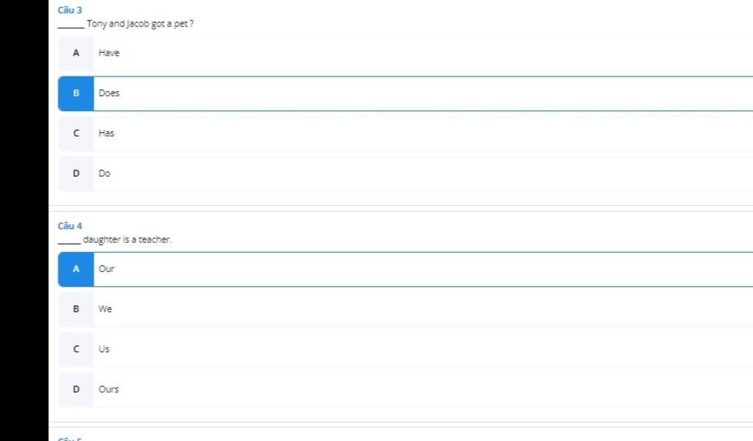Image resolution: width=753 pixels, height=441 pixels.
Task: Click letter badge D in question 4
Action: [x=76, y=390]
